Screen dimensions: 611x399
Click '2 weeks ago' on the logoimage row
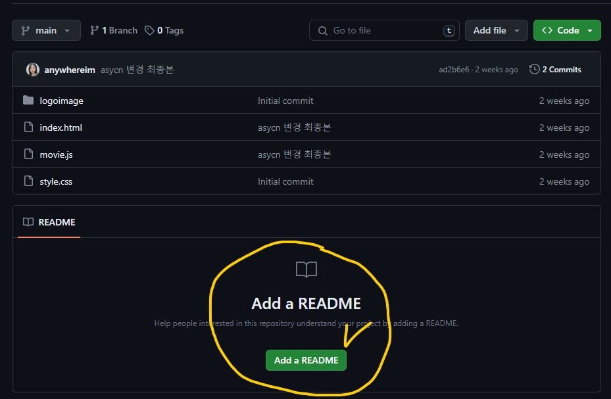pyautogui.click(x=564, y=101)
